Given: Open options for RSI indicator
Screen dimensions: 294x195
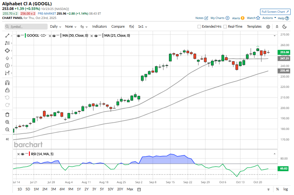Looking at the screenshot, I should [27, 154].
